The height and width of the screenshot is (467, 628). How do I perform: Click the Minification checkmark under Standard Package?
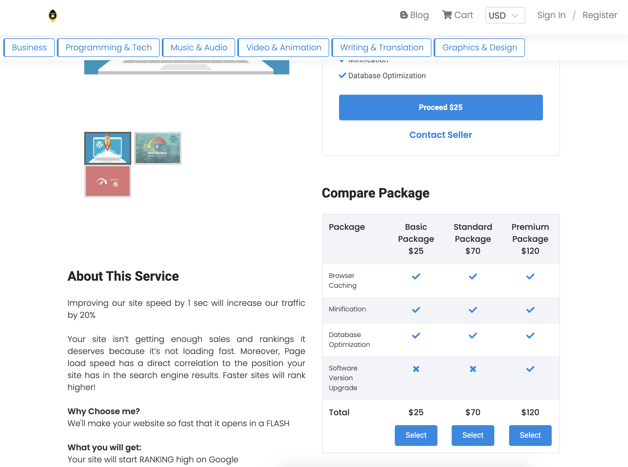[472, 309]
